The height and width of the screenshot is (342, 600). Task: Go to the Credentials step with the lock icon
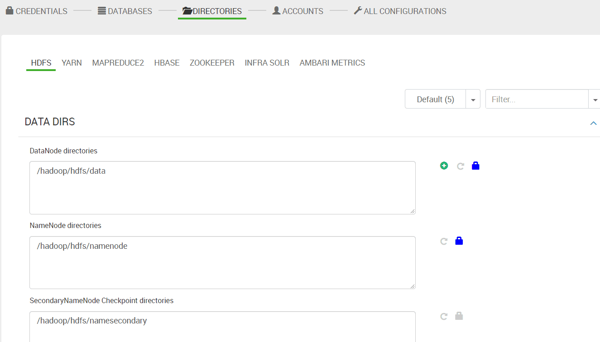[37, 11]
